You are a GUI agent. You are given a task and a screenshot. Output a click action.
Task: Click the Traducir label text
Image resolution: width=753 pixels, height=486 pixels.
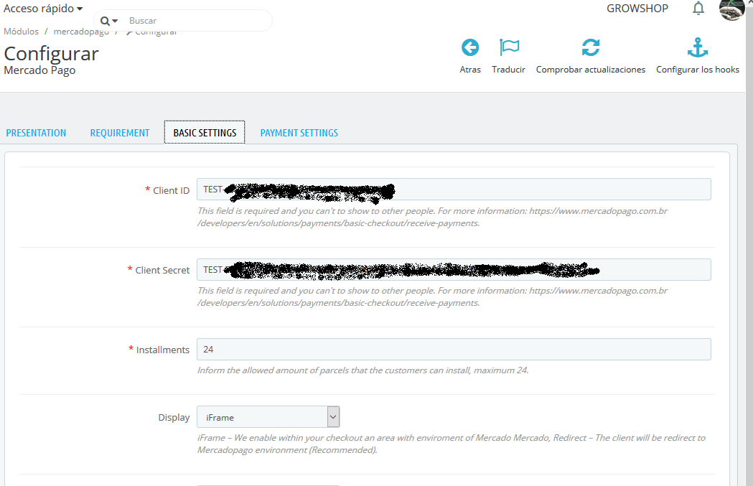click(x=508, y=70)
